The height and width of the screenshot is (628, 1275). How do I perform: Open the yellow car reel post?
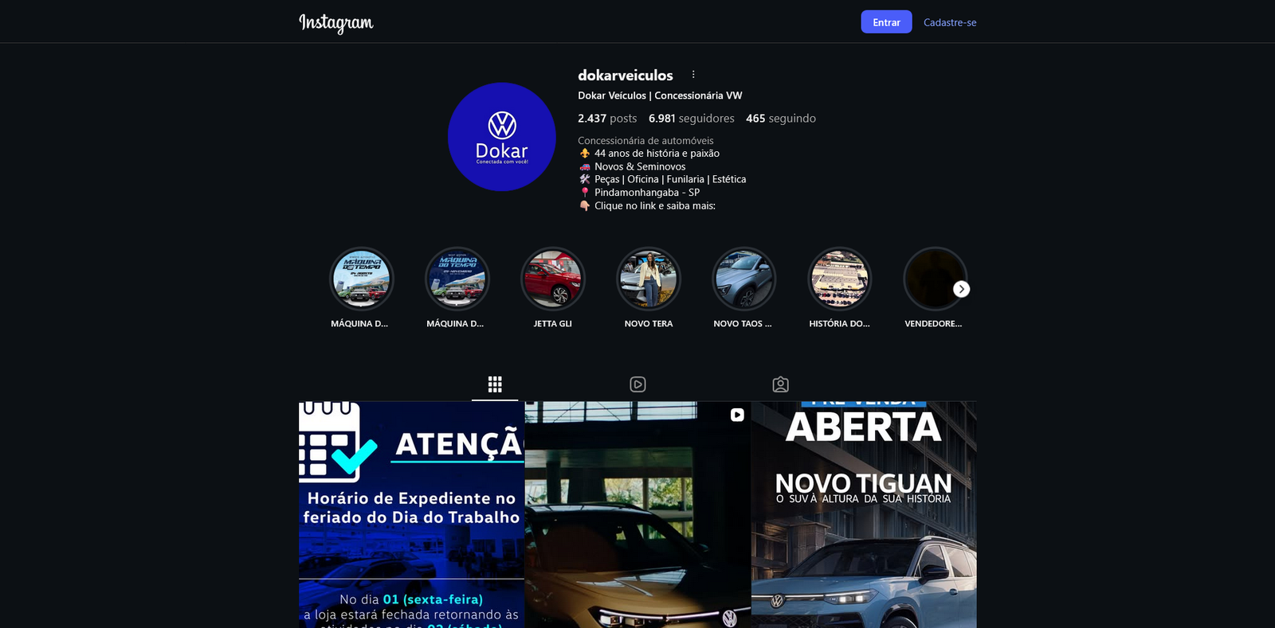637,515
